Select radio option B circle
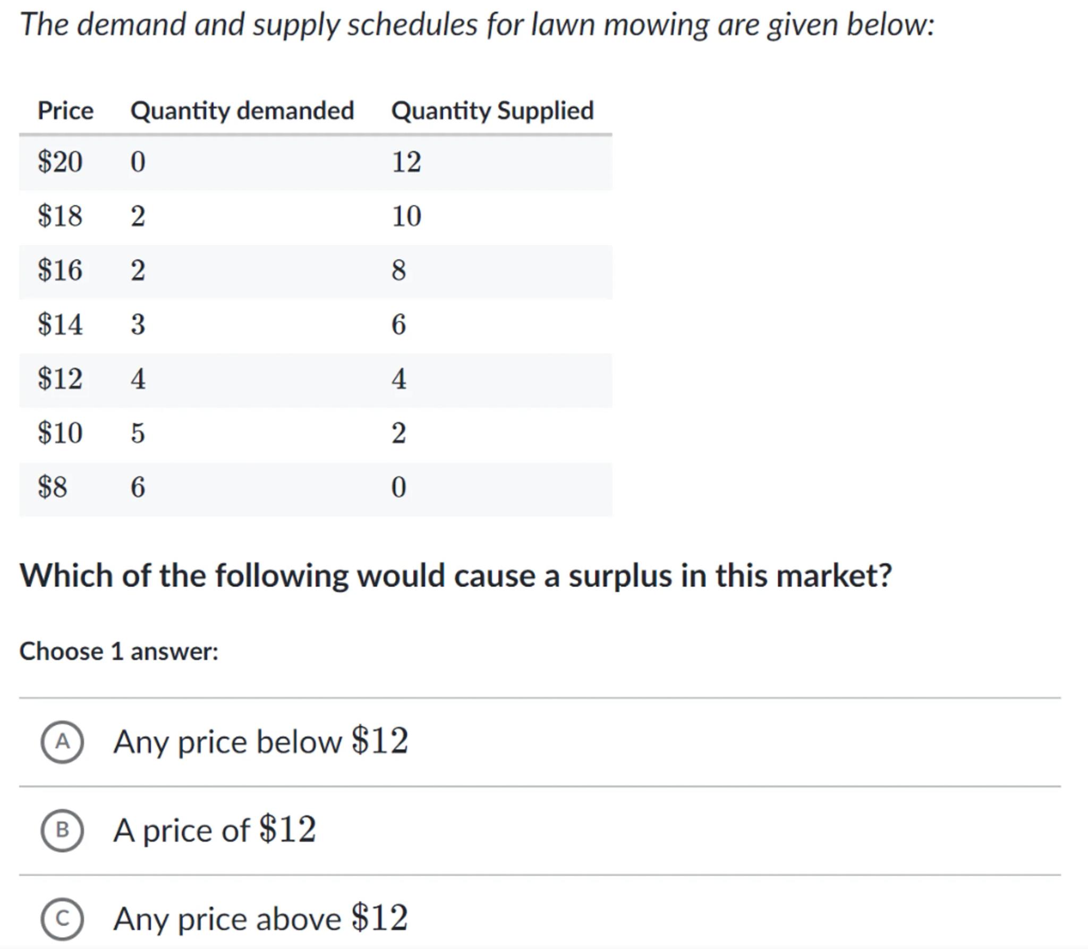The width and height of the screenshot is (1088, 949). coord(62,831)
